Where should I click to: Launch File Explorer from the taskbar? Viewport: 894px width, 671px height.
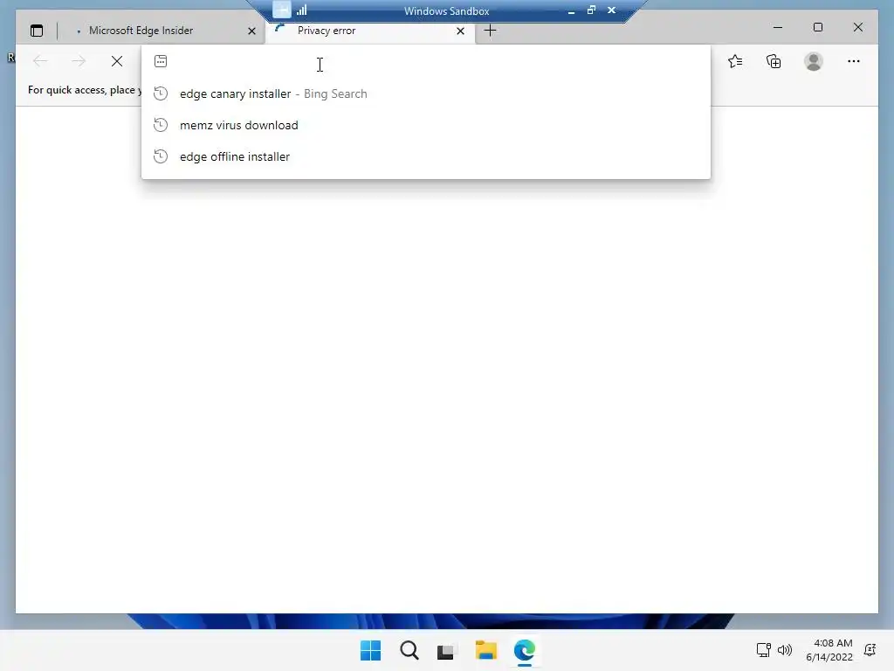485,650
